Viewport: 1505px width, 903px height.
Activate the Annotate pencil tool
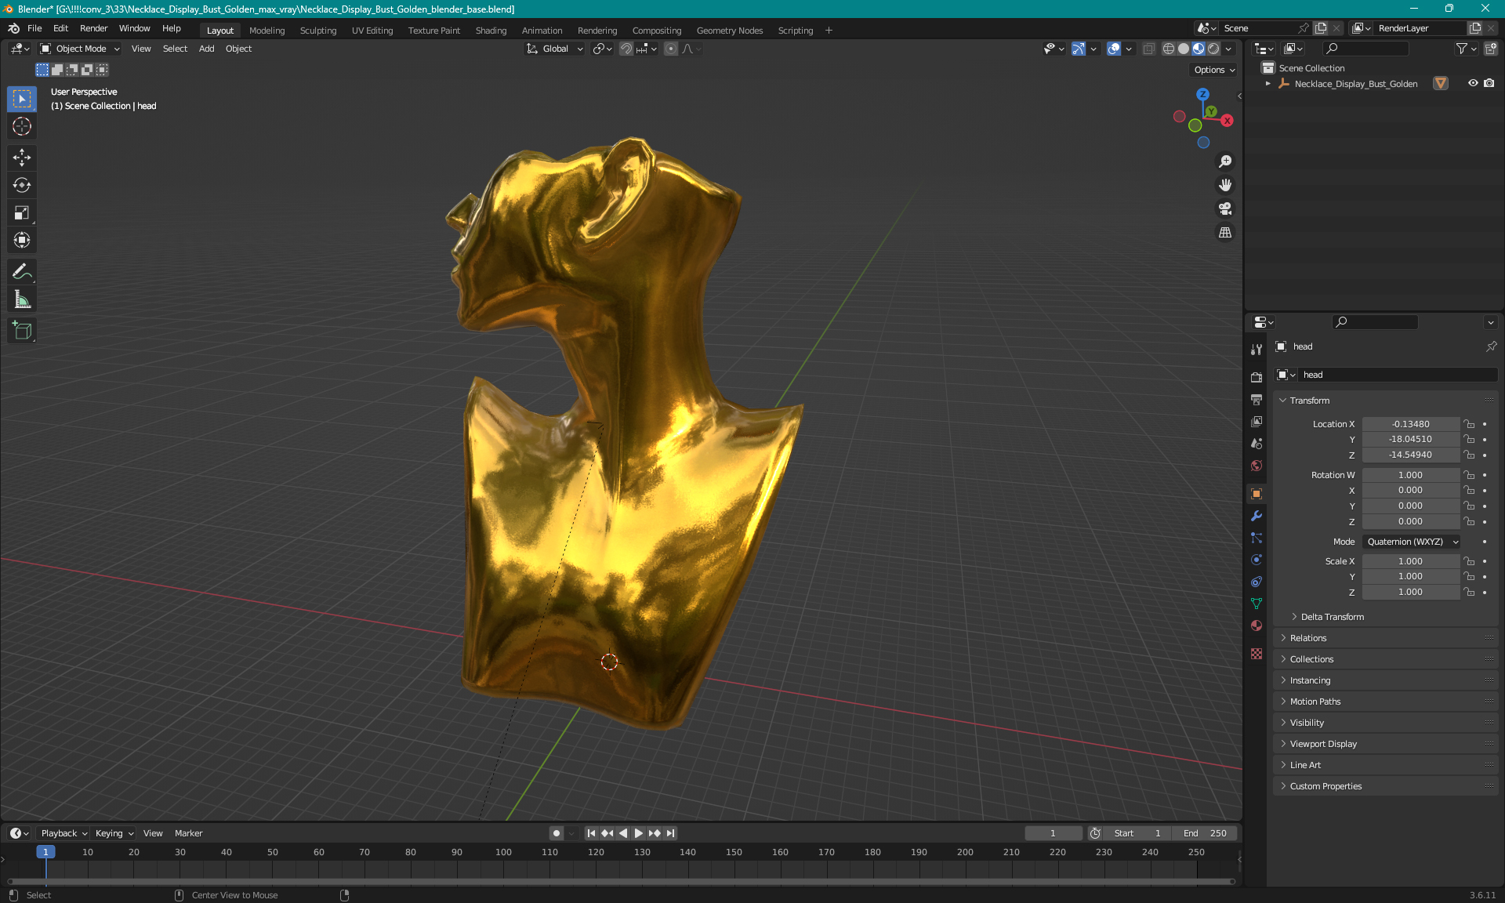tap(22, 272)
